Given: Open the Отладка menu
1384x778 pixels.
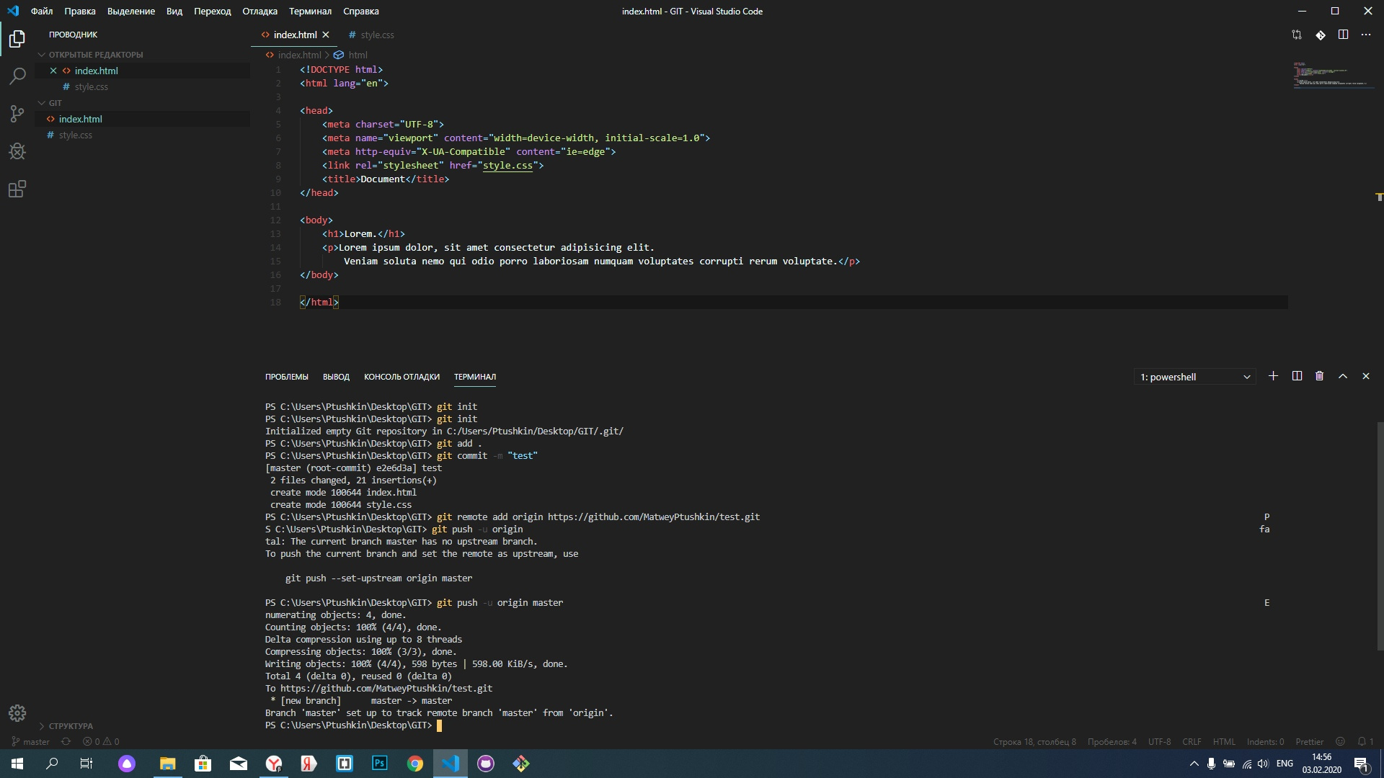Looking at the screenshot, I should tap(260, 11).
